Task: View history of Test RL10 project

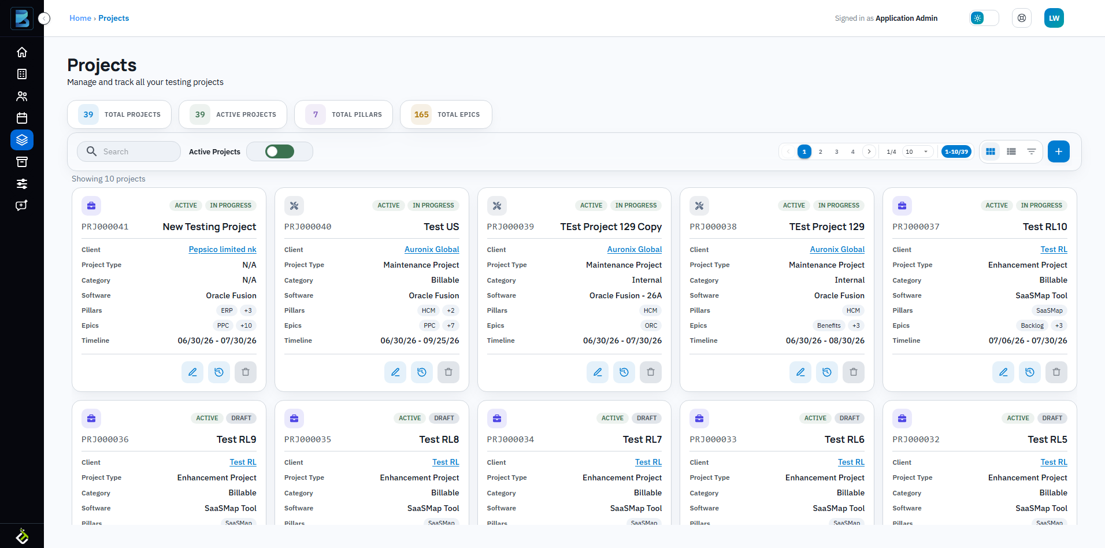Action: 1030,372
